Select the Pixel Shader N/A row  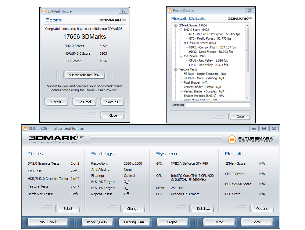point(196,82)
